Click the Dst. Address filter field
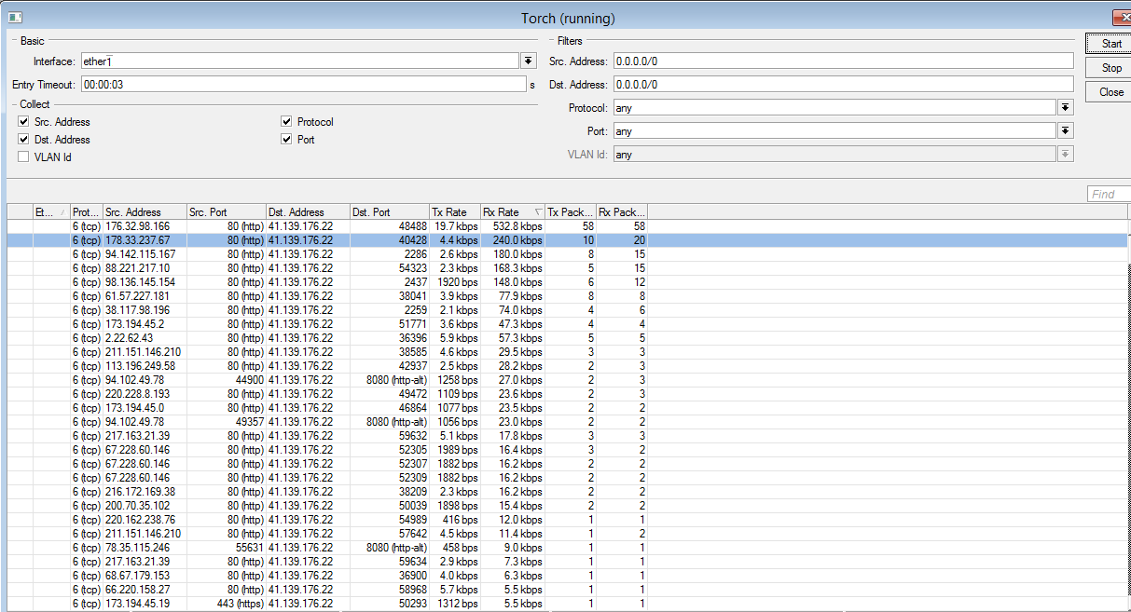The width and height of the screenshot is (1131, 612). coord(843,84)
